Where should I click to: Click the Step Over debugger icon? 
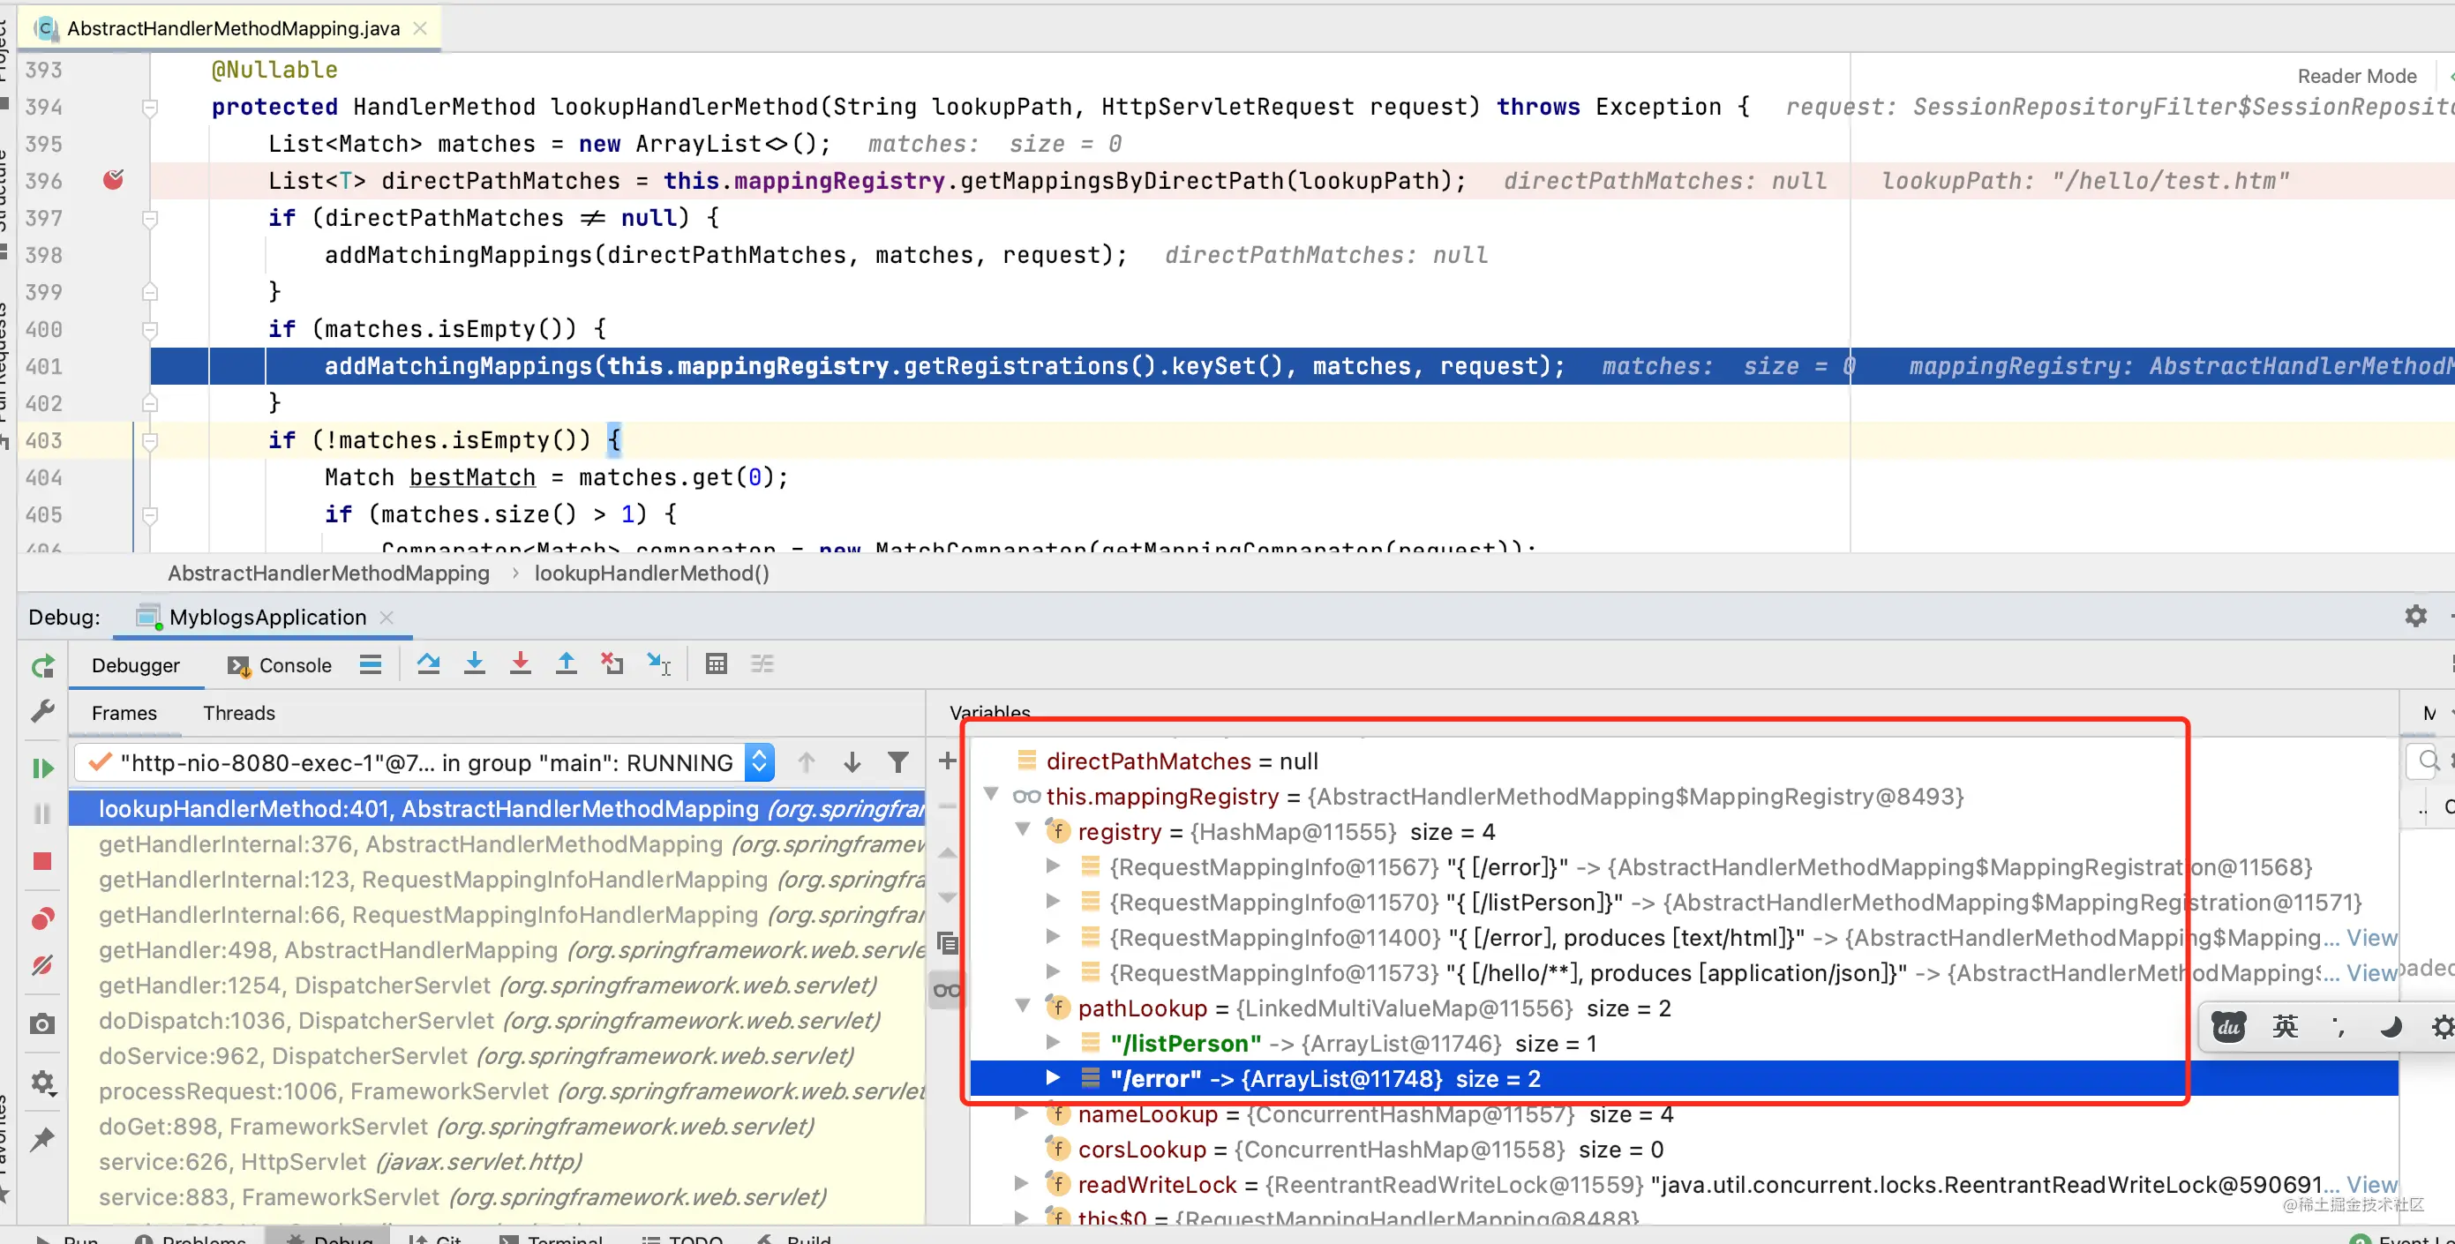pyautogui.click(x=428, y=664)
